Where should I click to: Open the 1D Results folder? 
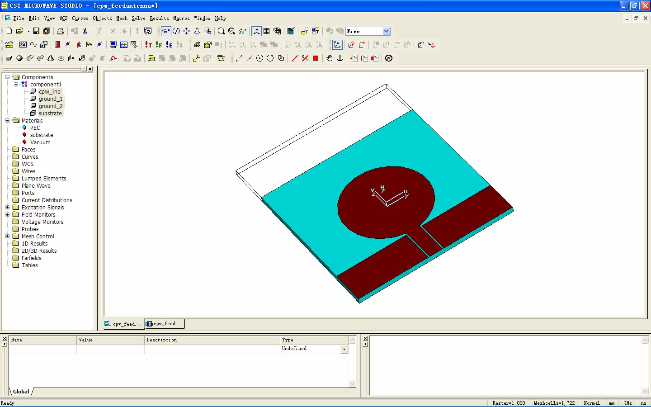pyautogui.click(x=34, y=244)
